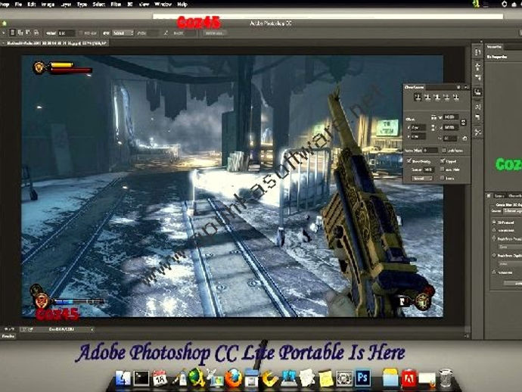The width and height of the screenshot is (522, 392).
Task: Toggle the Show Overlay checkbox
Action: pyautogui.click(x=409, y=161)
